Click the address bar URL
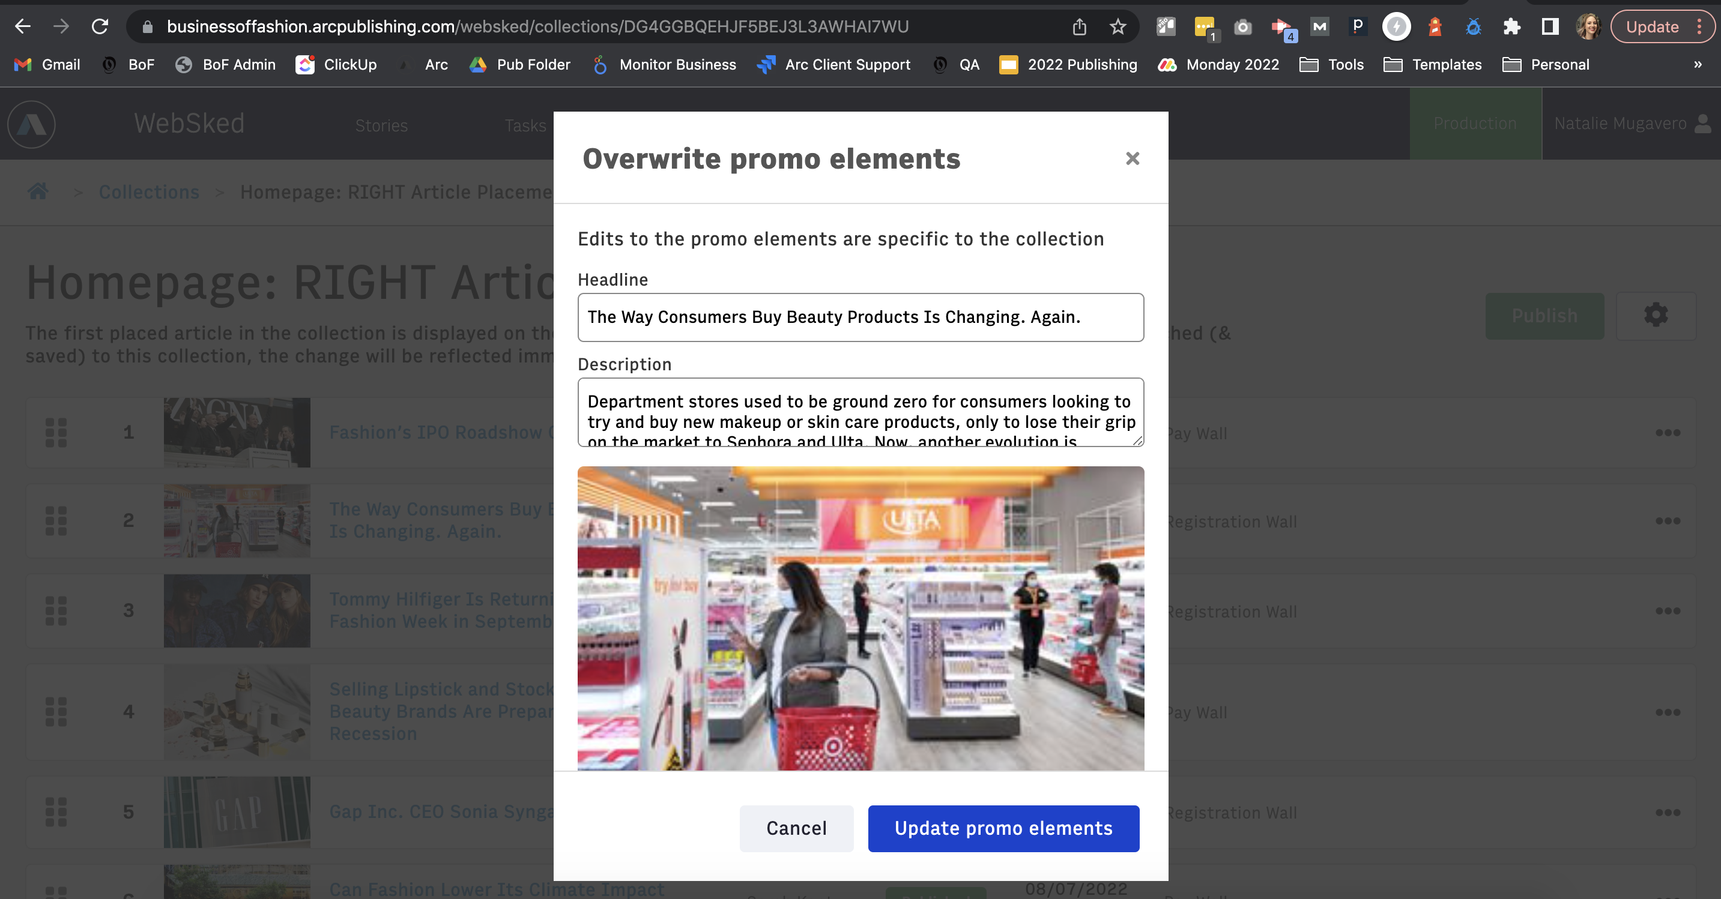The image size is (1721, 899). pyautogui.click(x=537, y=27)
